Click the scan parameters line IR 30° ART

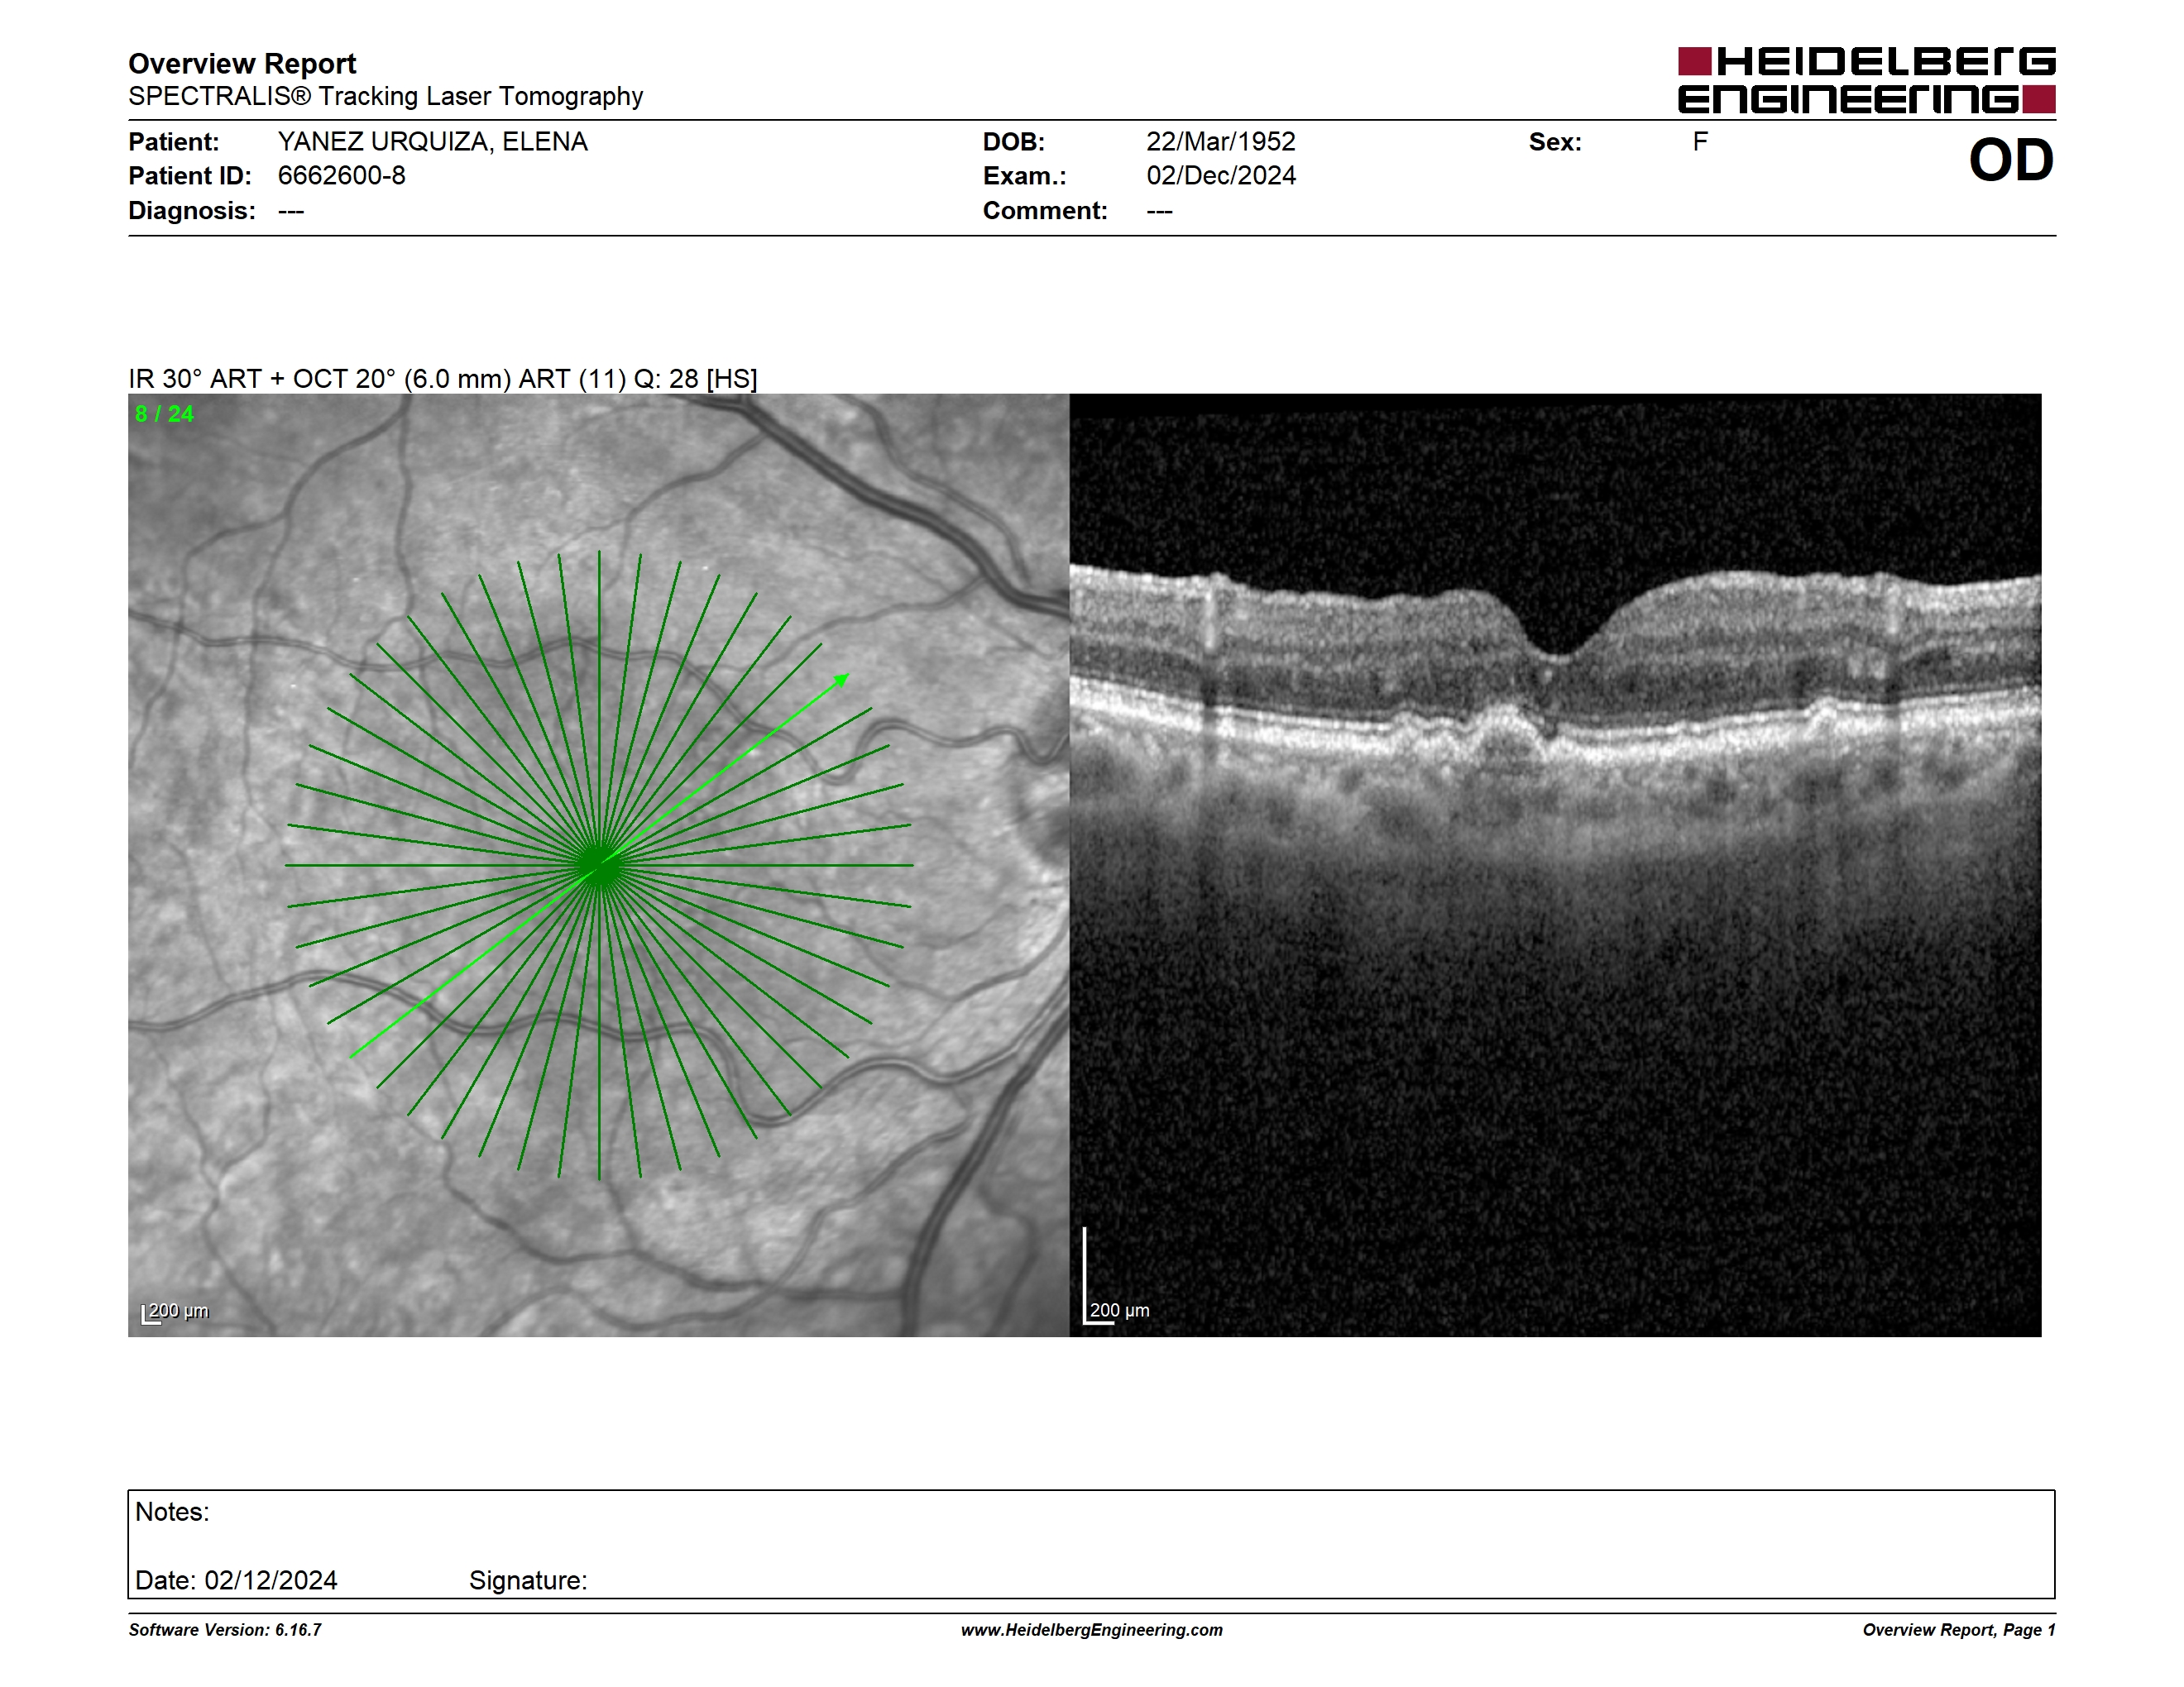pyautogui.click(x=442, y=379)
